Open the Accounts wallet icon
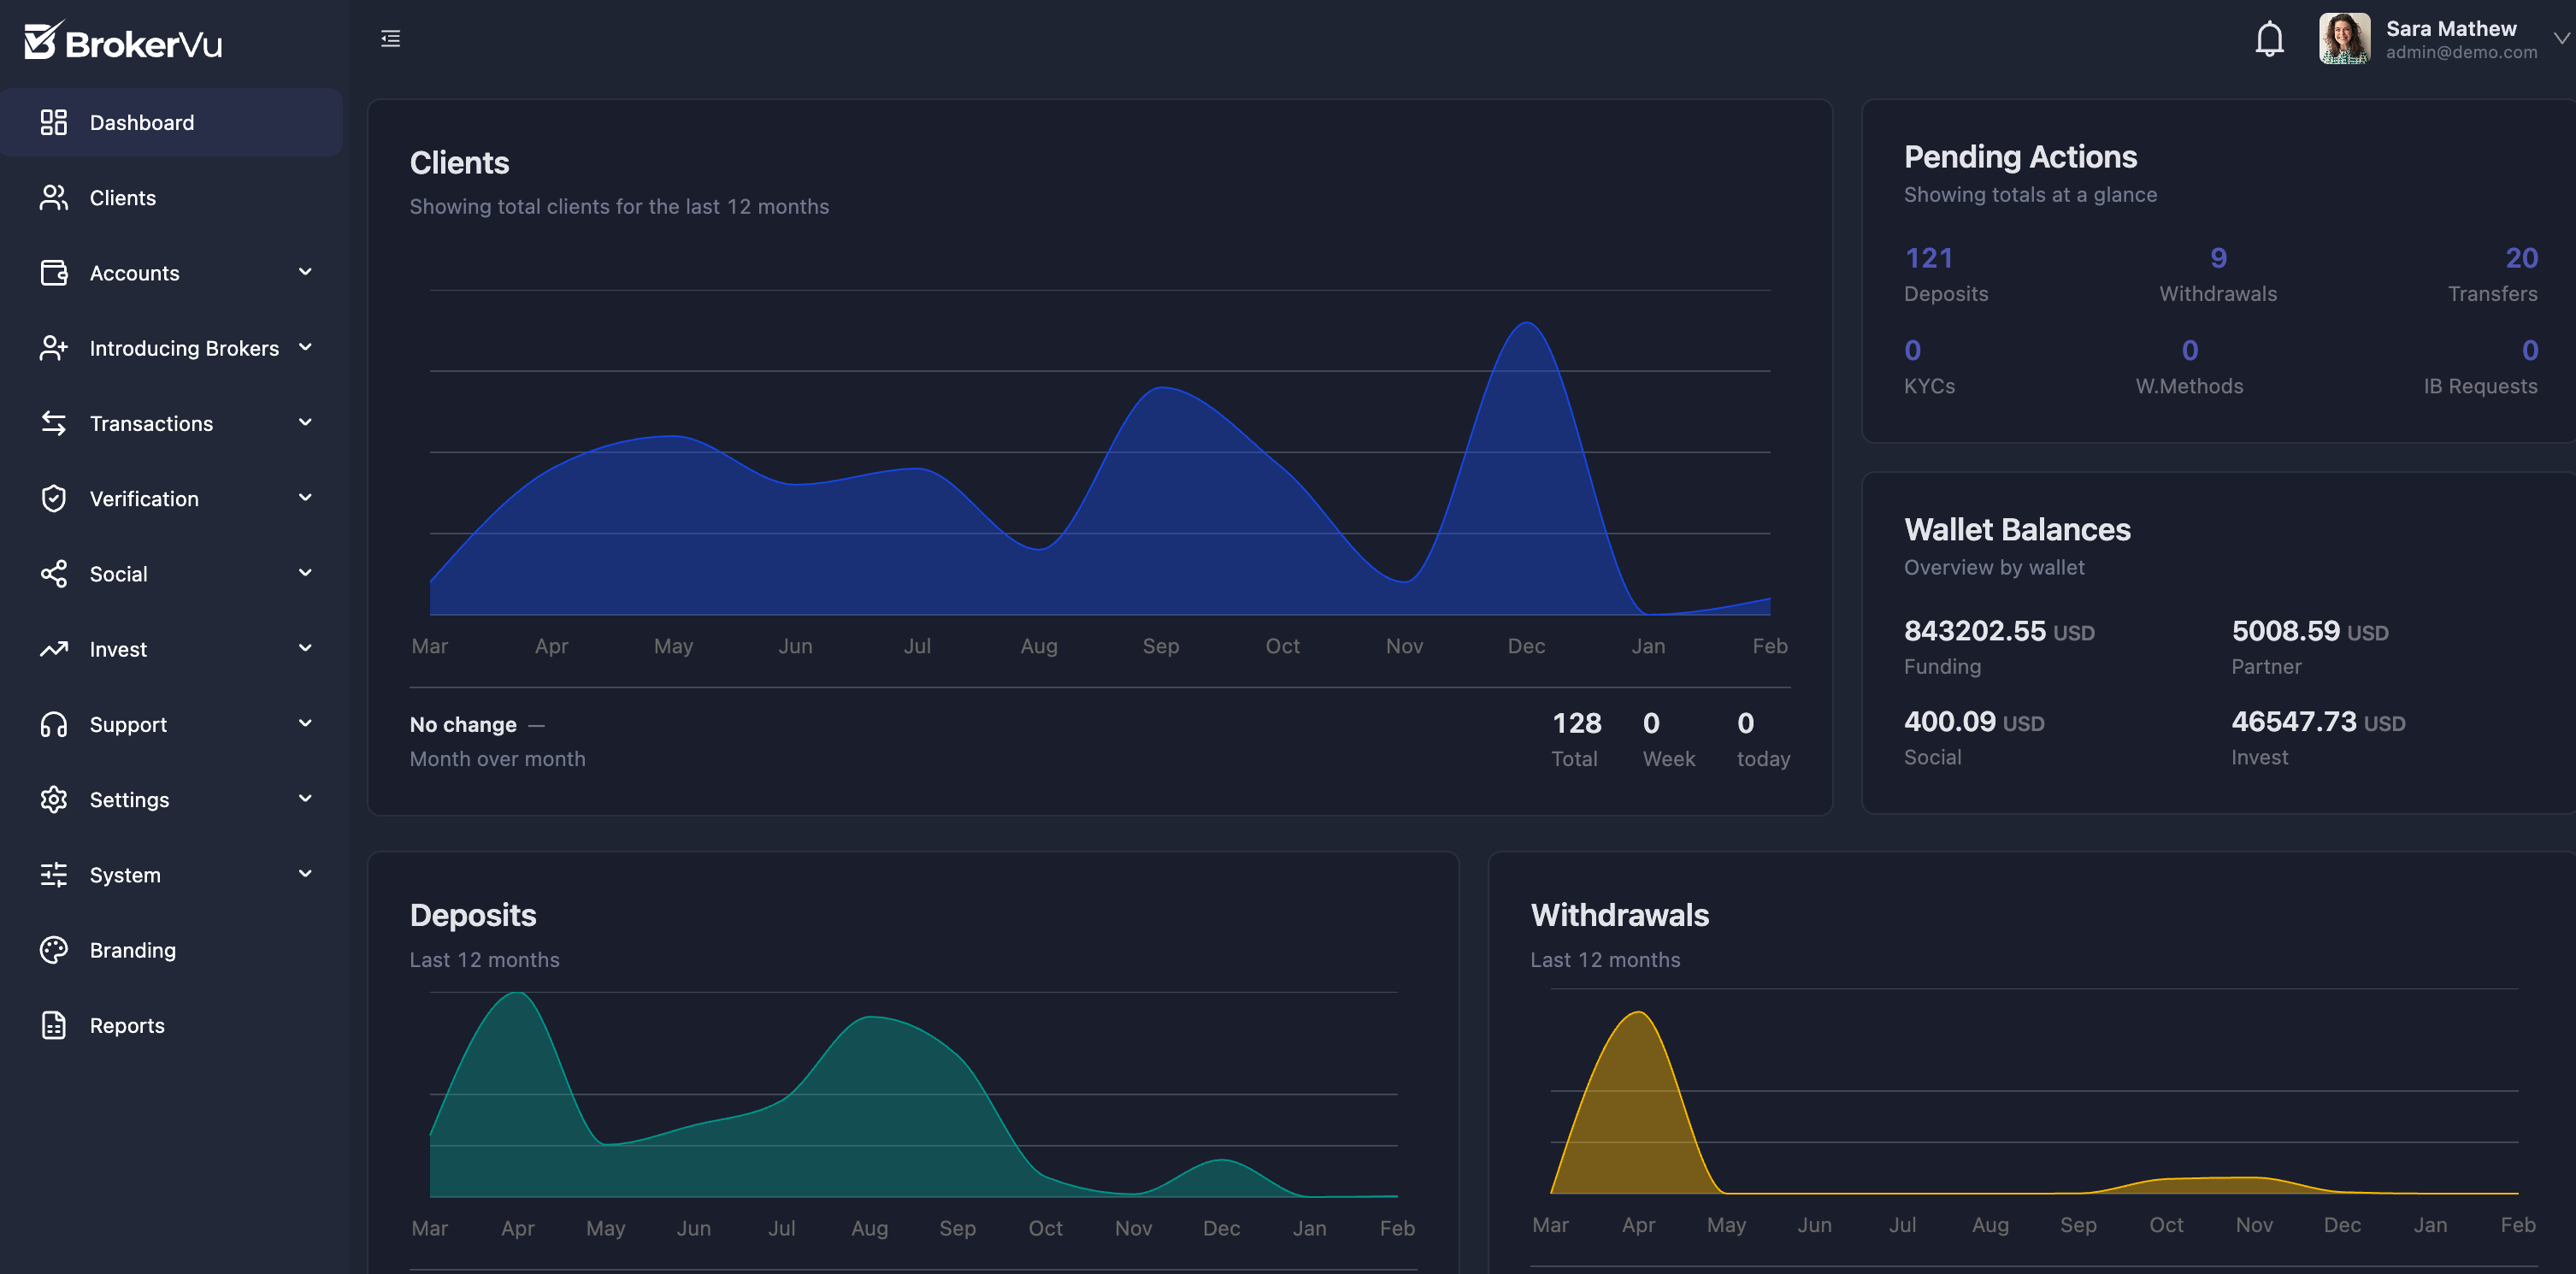 (x=54, y=272)
